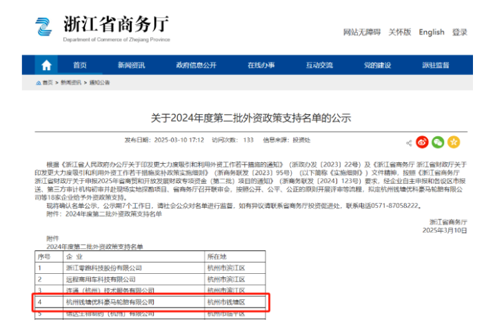
Task: Click the 登录 login link
Action: coord(460,32)
